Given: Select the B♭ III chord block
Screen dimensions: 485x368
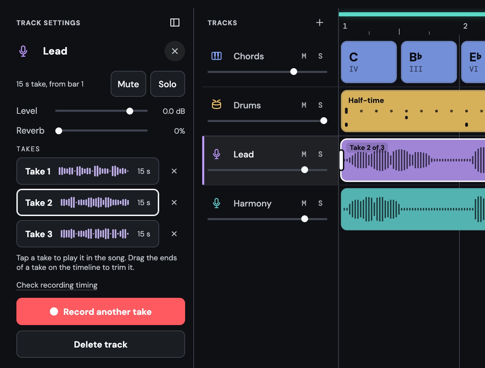Looking at the screenshot, I should pos(429,62).
